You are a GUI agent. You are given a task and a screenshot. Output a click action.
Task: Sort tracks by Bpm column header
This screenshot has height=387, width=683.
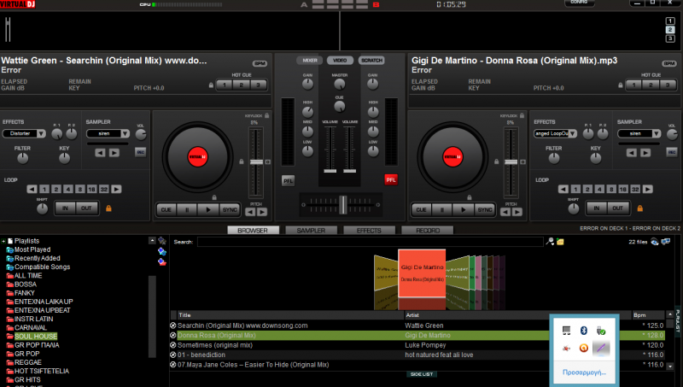point(649,315)
